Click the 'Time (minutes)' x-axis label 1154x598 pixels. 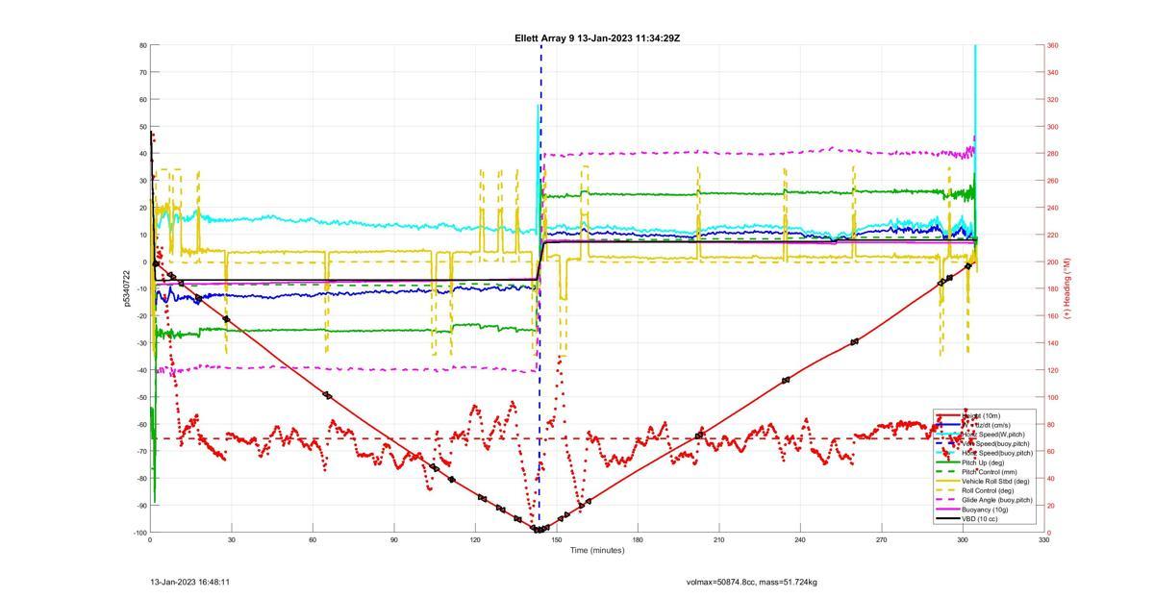click(597, 550)
